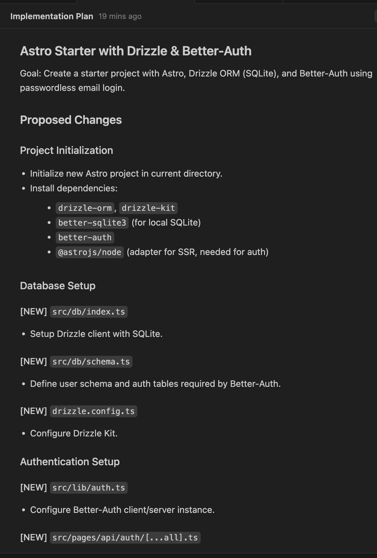Open the drizzle.config.ts file link
The image size is (377, 558).
point(93,411)
